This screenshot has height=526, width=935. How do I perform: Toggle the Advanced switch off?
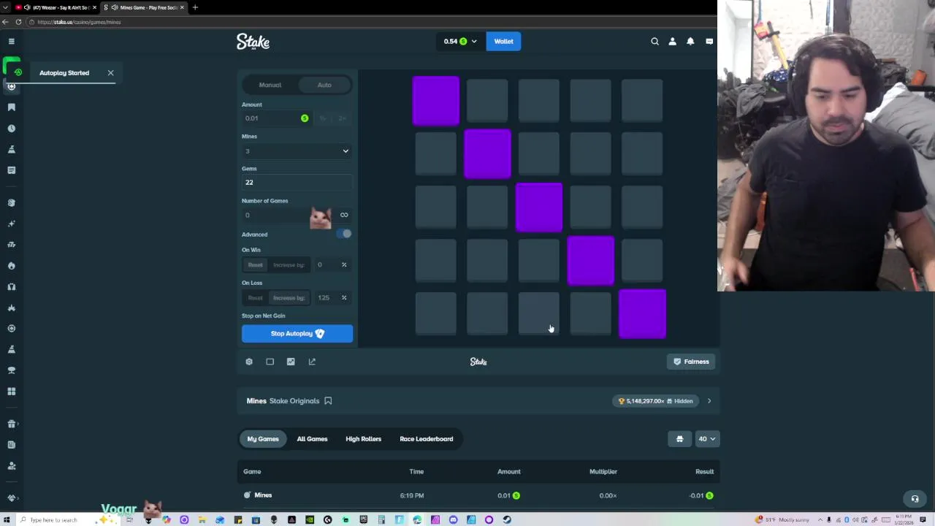point(344,234)
